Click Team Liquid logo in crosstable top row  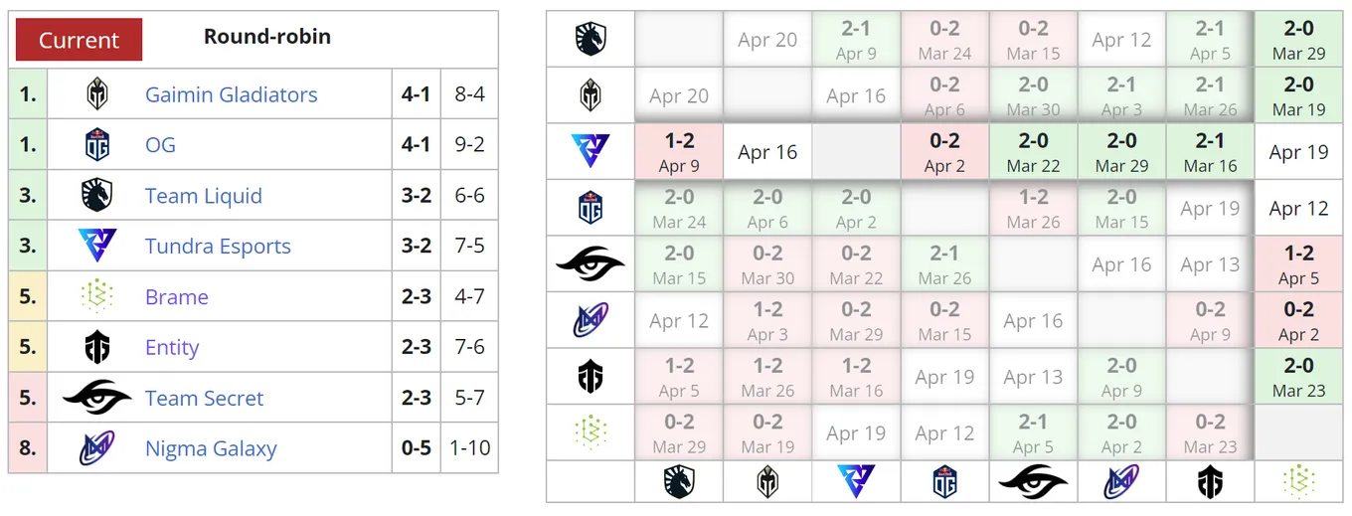click(x=591, y=40)
